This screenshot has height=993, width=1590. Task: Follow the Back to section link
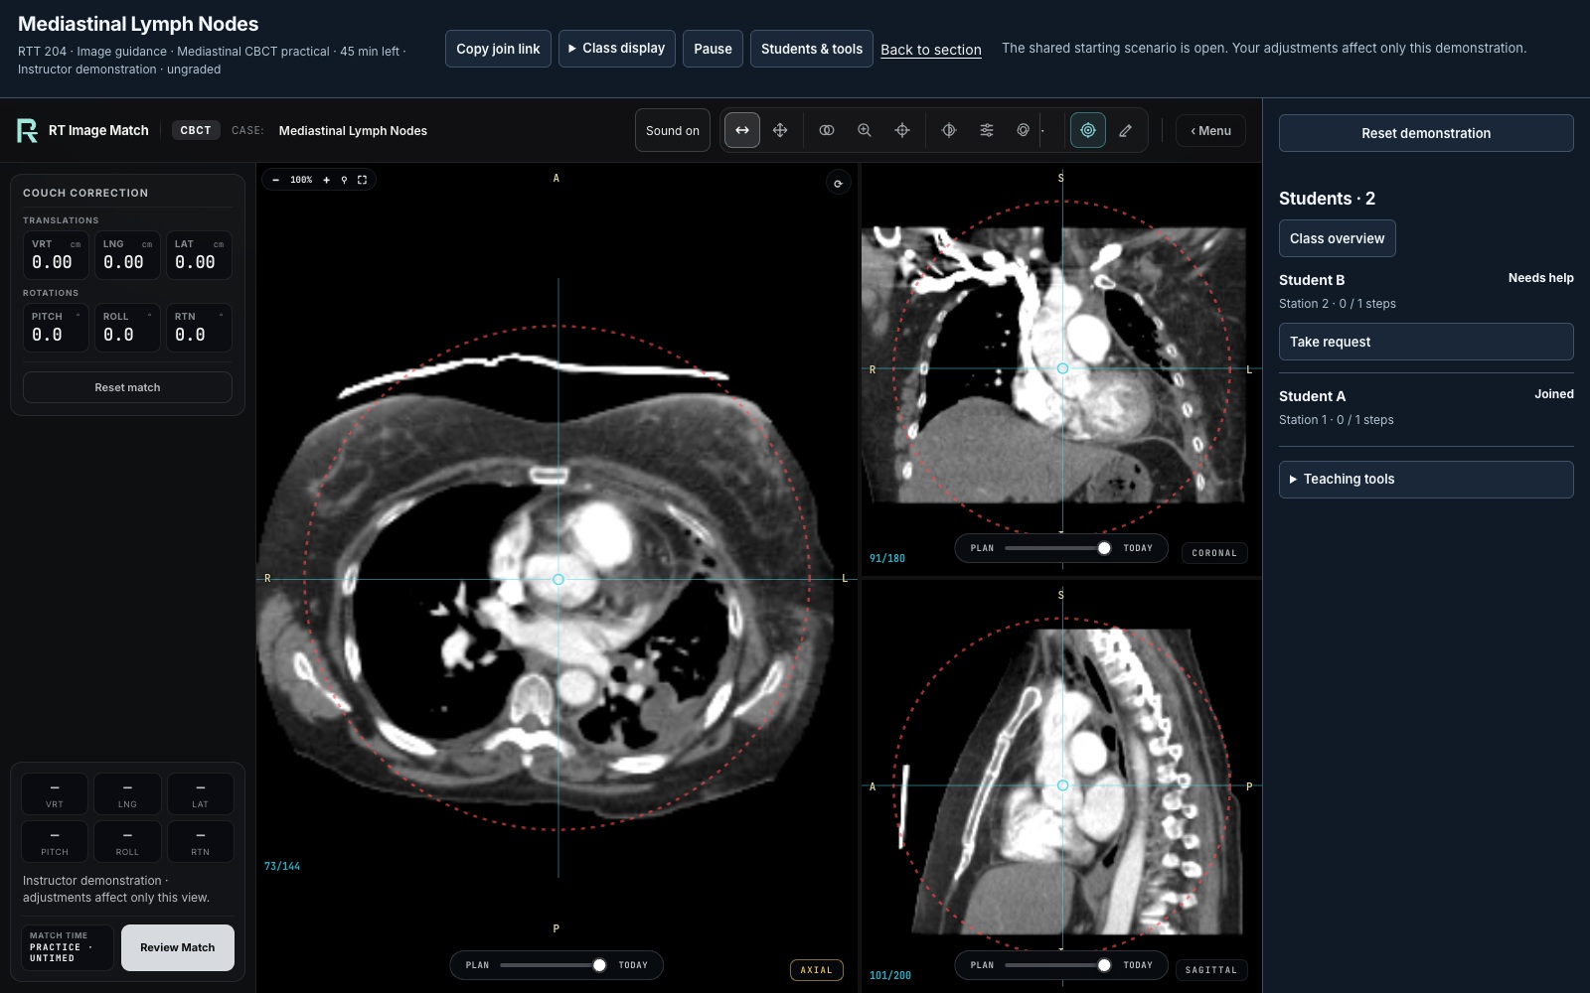point(931,50)
